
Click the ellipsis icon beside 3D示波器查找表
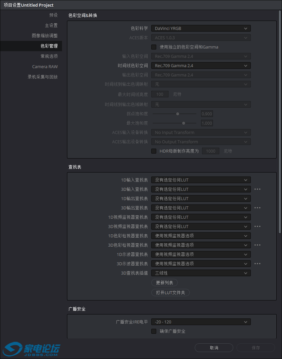257,264
